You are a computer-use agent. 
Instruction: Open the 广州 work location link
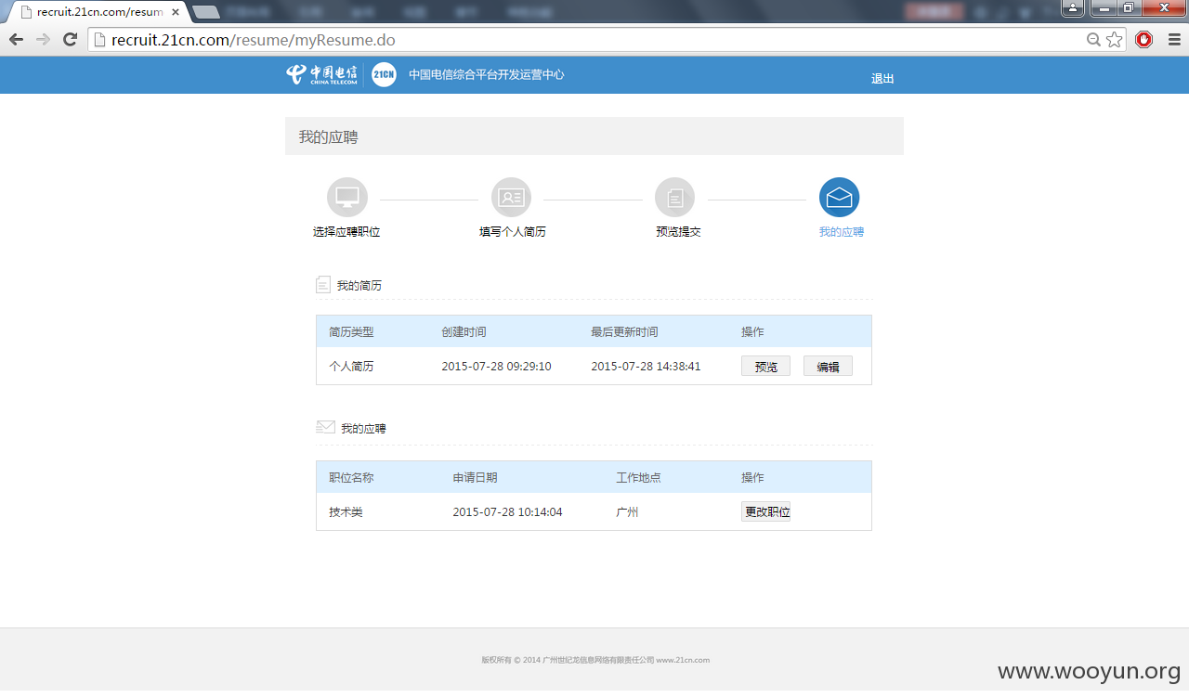click(627, 512)
